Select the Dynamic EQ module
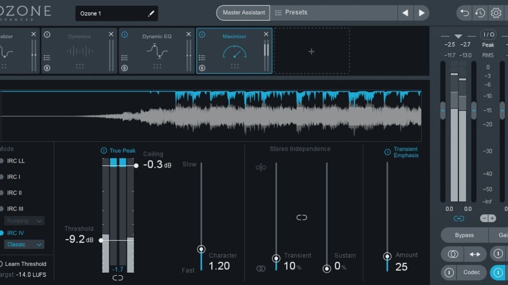Screen dimensions: 508x285 coord(157,51)
